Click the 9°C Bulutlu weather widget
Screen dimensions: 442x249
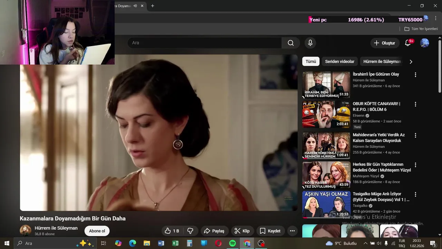coord(341,243)
